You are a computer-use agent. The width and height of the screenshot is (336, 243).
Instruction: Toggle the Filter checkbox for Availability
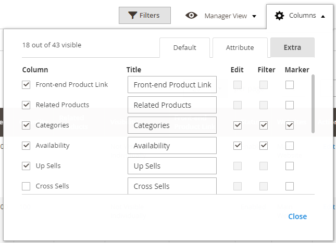(264, 146)
